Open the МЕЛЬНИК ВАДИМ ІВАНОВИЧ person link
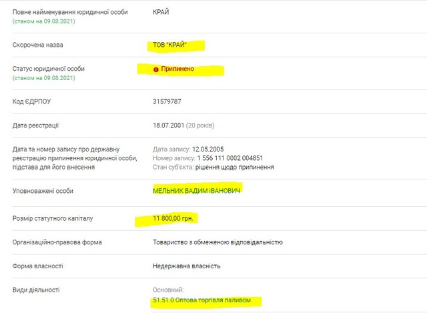 coord(196,190)
